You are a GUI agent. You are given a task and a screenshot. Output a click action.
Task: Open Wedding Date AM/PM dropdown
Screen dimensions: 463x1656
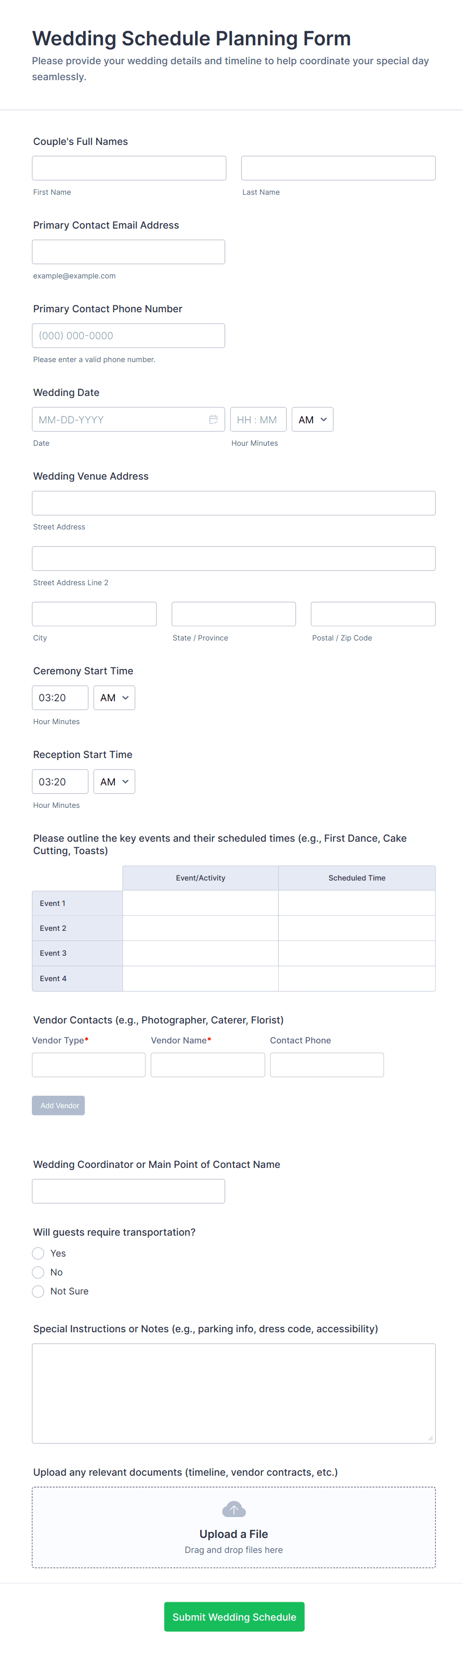(x=312, y=420)
